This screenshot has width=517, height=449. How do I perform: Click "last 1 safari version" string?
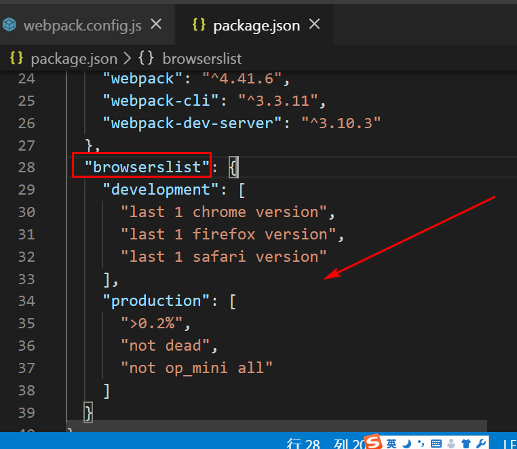click(x=224, y=257)
